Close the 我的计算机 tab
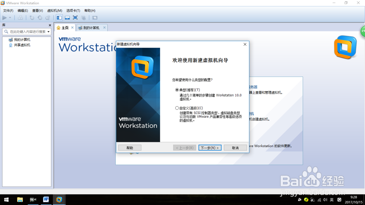 coord(104,27)
